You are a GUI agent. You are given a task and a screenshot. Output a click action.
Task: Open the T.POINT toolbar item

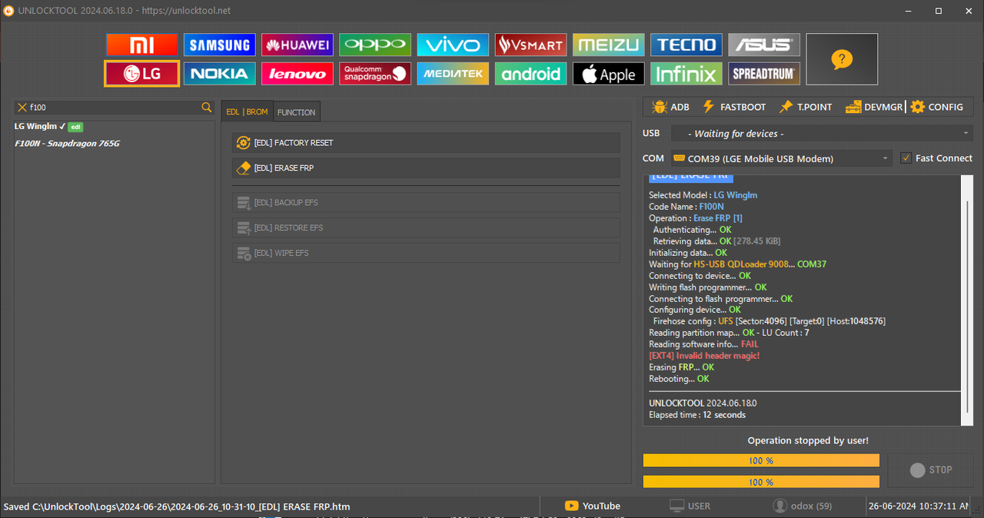[x=805, y=107]
